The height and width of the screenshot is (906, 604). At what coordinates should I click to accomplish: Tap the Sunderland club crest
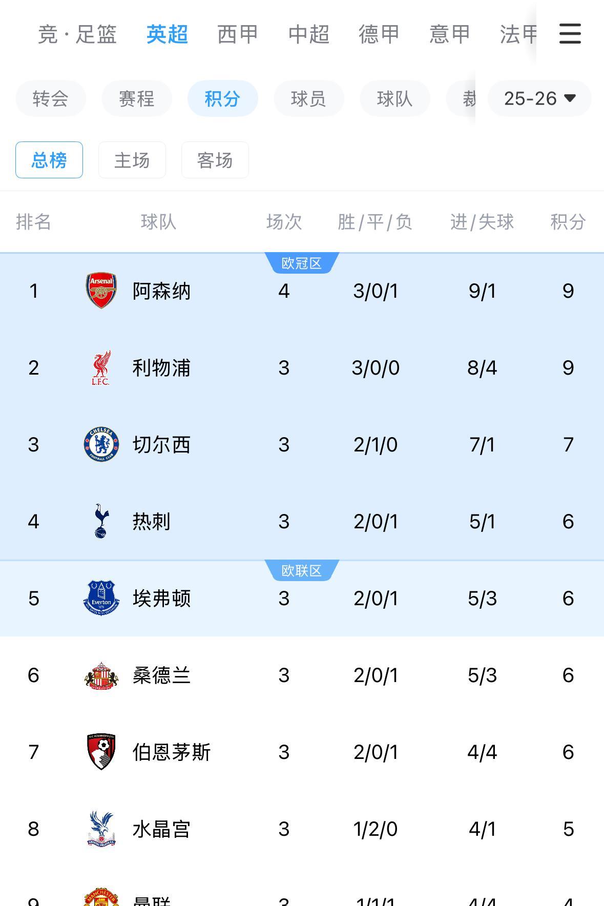pos(101,675)
